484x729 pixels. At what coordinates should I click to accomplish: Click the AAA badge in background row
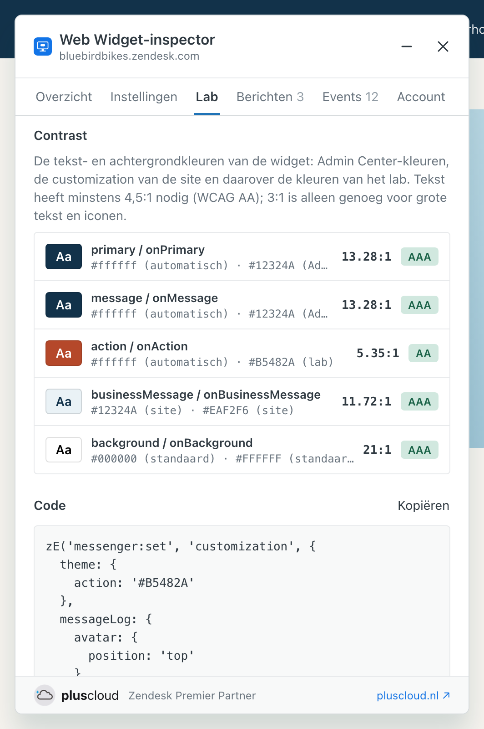[x=419, y=450]
